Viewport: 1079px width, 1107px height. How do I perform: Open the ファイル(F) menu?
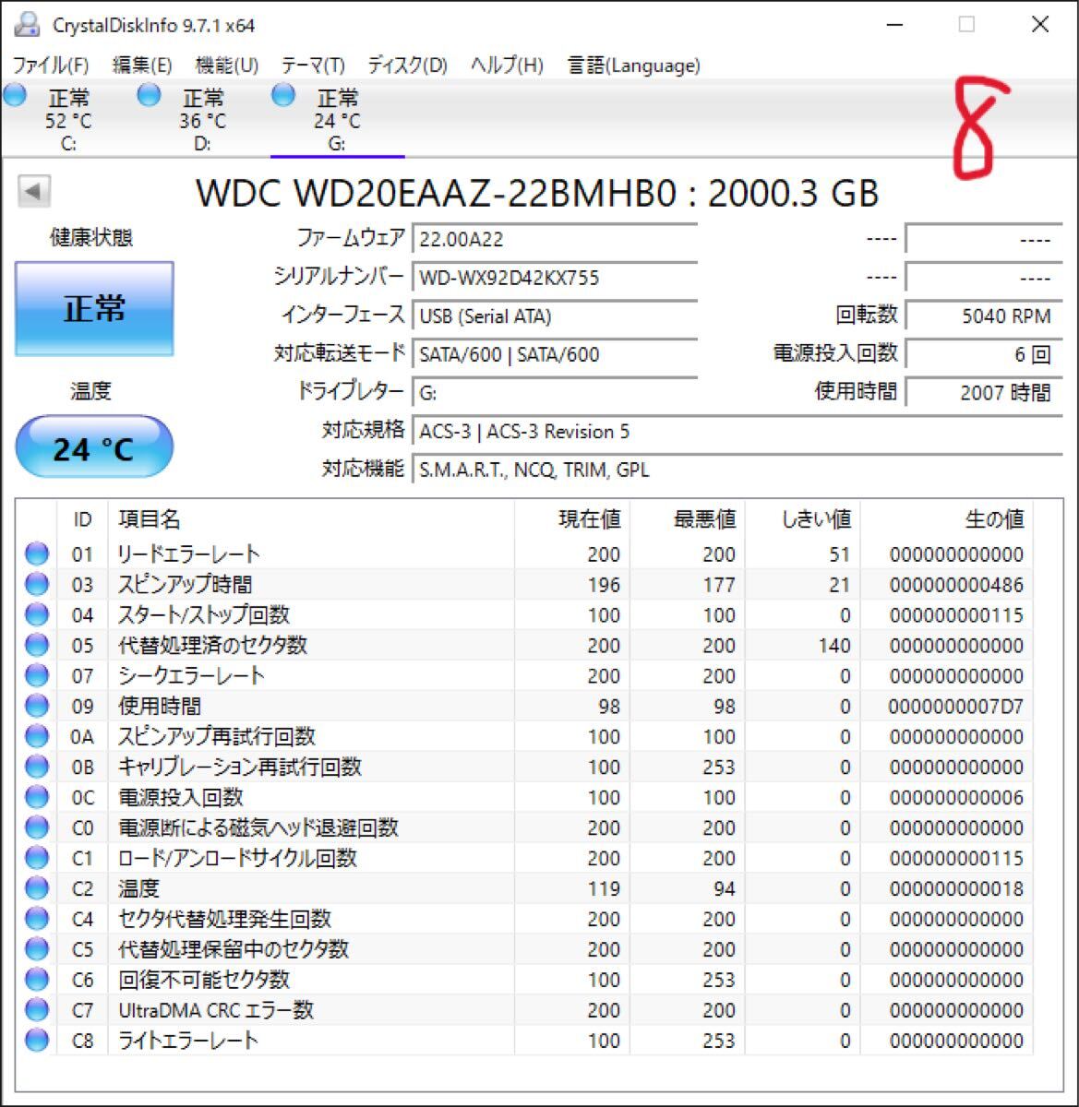pos(51,65)
